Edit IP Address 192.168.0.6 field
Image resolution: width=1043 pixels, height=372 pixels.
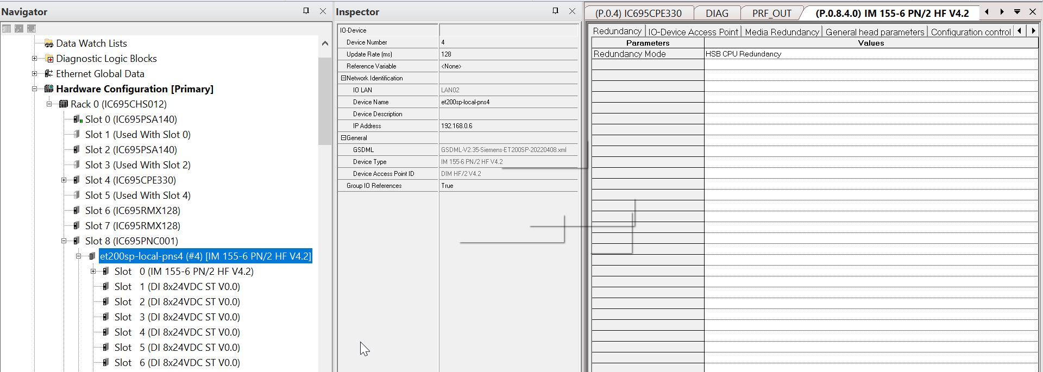tap(508, 126)
